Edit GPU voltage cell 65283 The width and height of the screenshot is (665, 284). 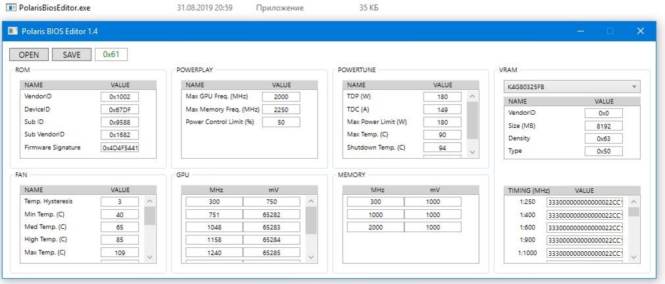point(271,228)
